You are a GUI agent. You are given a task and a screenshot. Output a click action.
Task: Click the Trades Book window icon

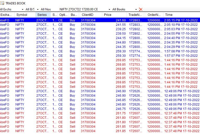tap(2, 3)
